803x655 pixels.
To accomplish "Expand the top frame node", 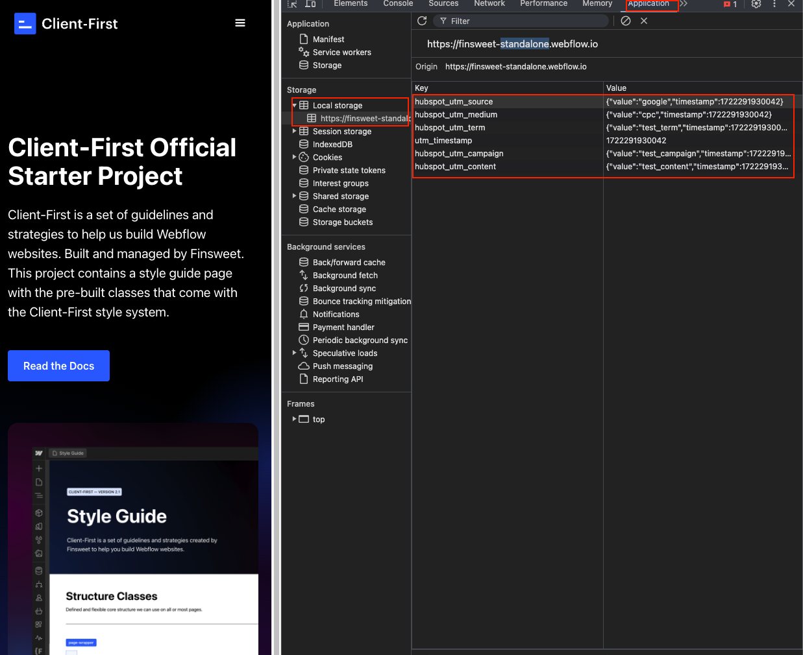I will [295, 419].
